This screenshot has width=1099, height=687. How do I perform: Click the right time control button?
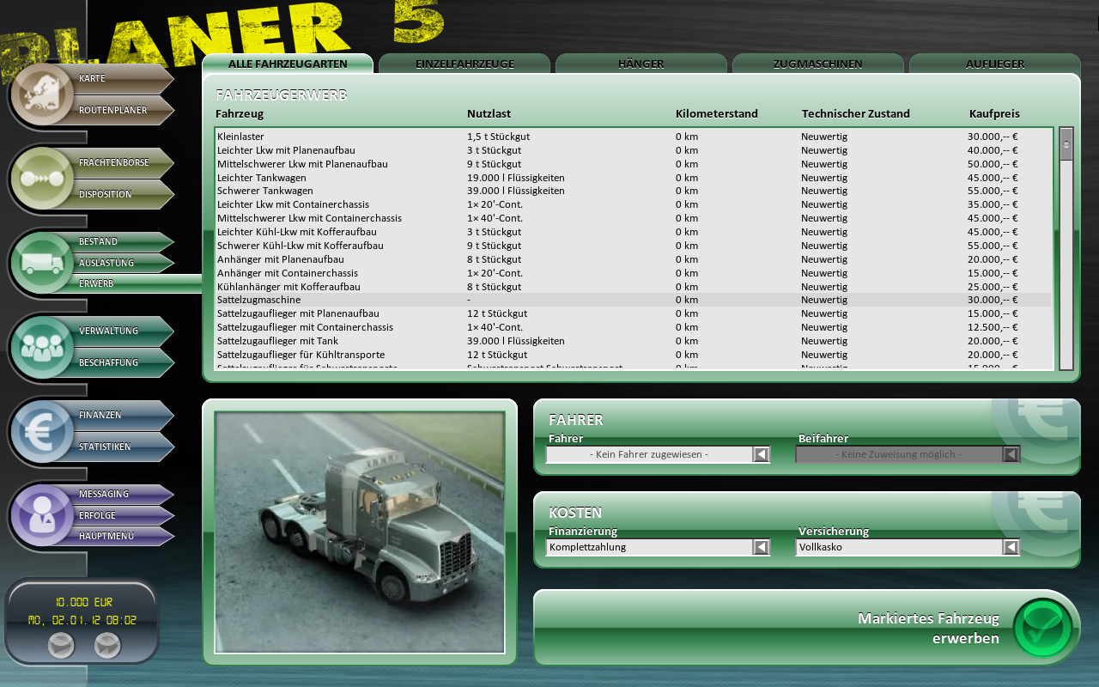pyautogui.click(x=107, y=645)
